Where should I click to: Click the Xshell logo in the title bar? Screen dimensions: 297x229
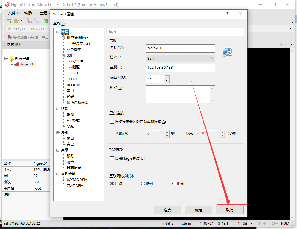(7, 4)
